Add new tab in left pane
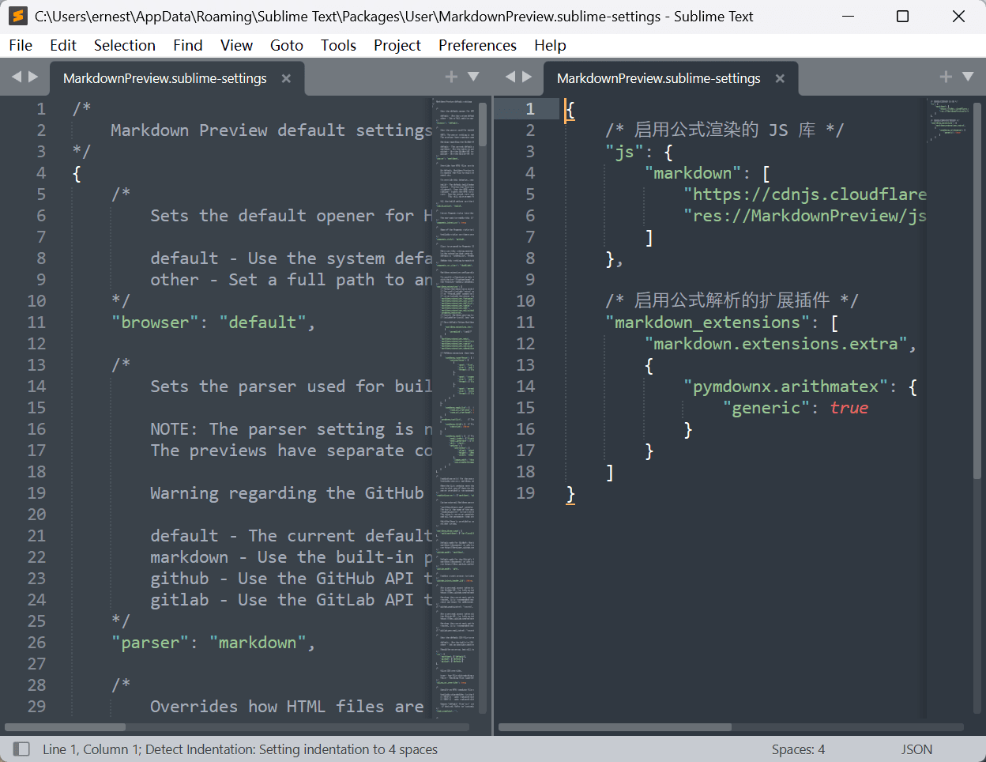Viewport: 986px width, 762px height. (451, 77)
